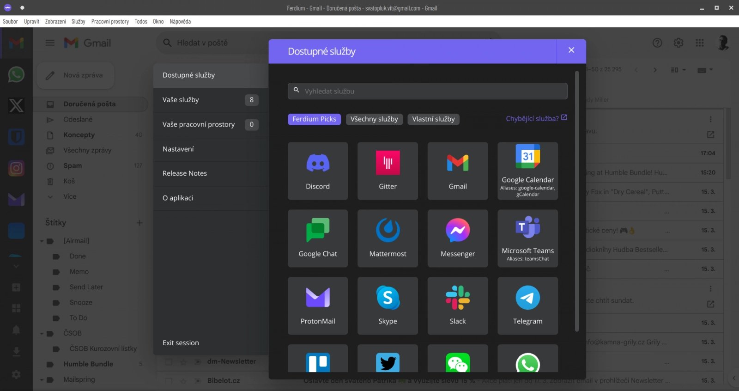739x391 pixels.
Task: Open Google apps grid
Action: tap(700, 43)
